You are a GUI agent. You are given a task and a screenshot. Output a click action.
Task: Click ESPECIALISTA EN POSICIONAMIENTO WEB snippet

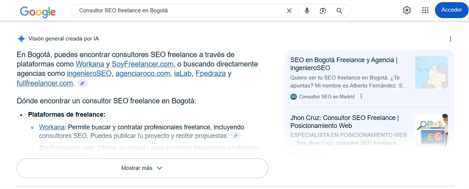point(349,139)
